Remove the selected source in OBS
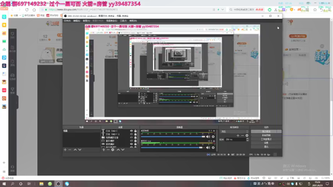The height and width of the screenshot is (187, 333). 108,150
